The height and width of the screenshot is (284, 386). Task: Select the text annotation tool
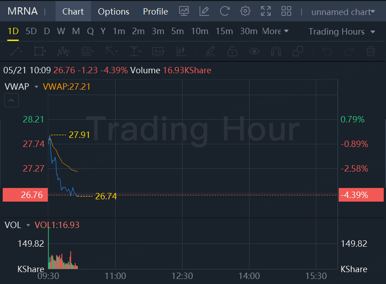pyautogui.click(x=158, y=51)
